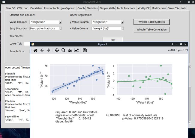Viewport: 195px width, 138px height.
Task: Click the Plot button
Action: [x=113, y=40]
